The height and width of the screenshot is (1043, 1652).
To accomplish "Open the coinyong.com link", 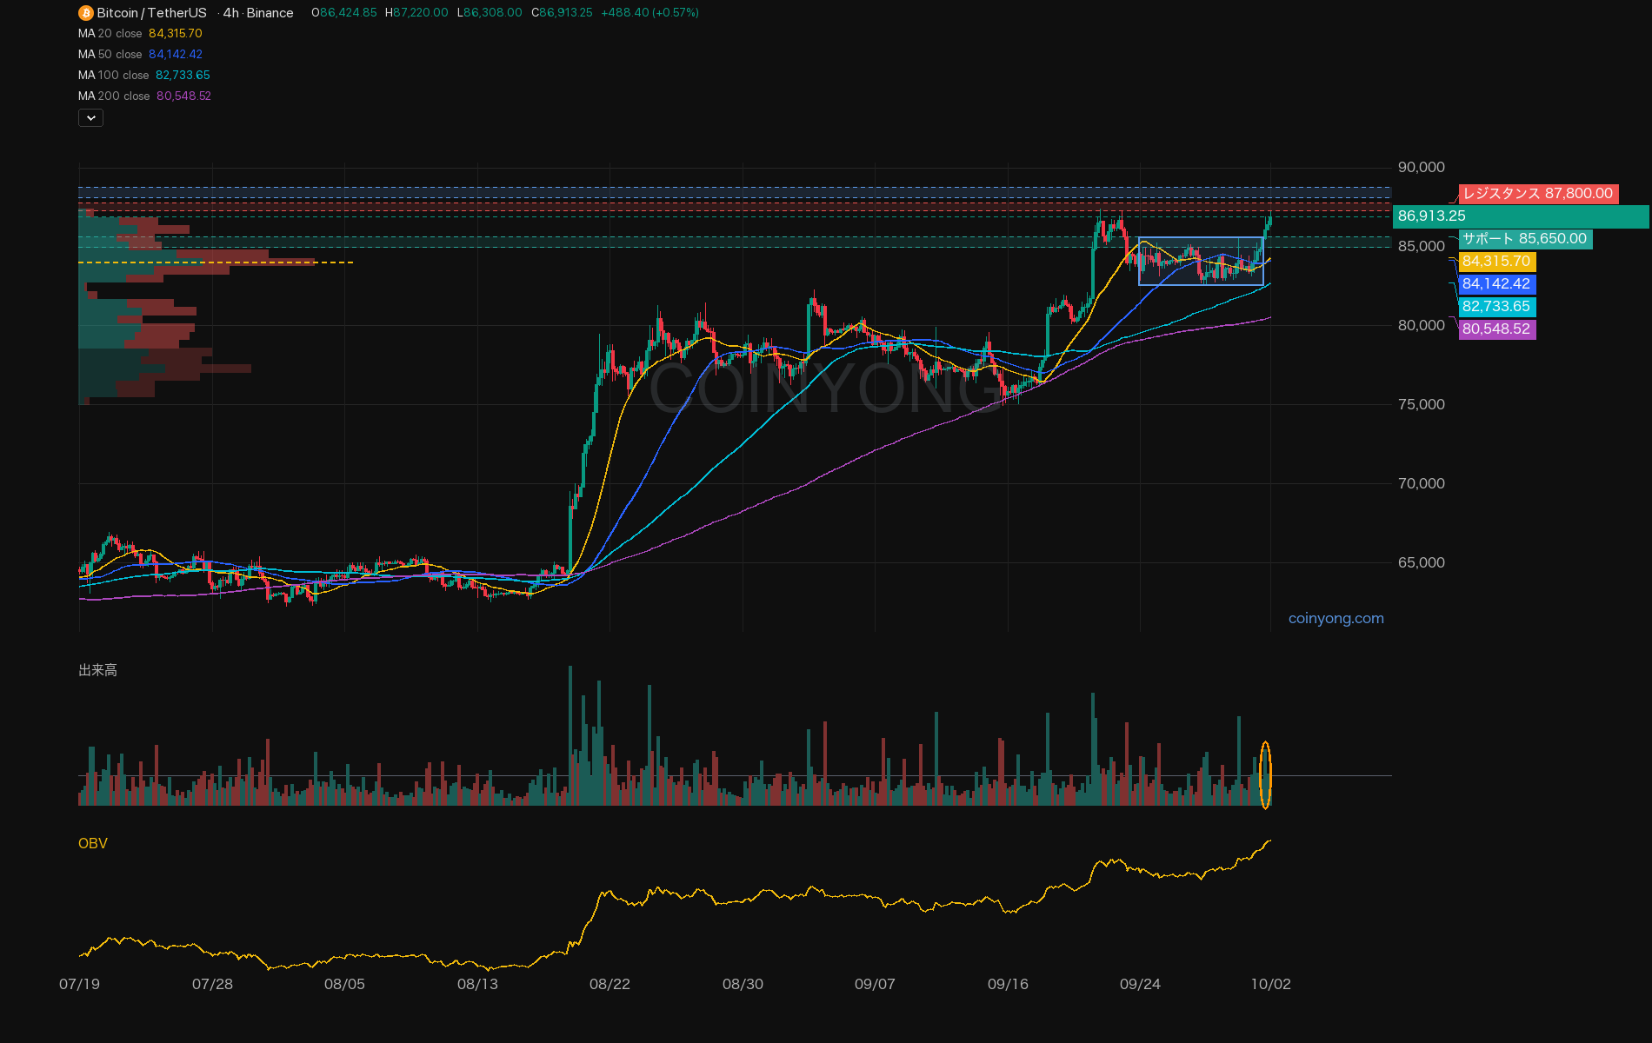I will click(1336, 619).
